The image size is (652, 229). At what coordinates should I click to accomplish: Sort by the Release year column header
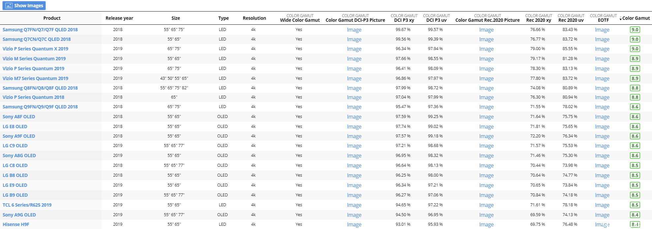tap(119, 18)
